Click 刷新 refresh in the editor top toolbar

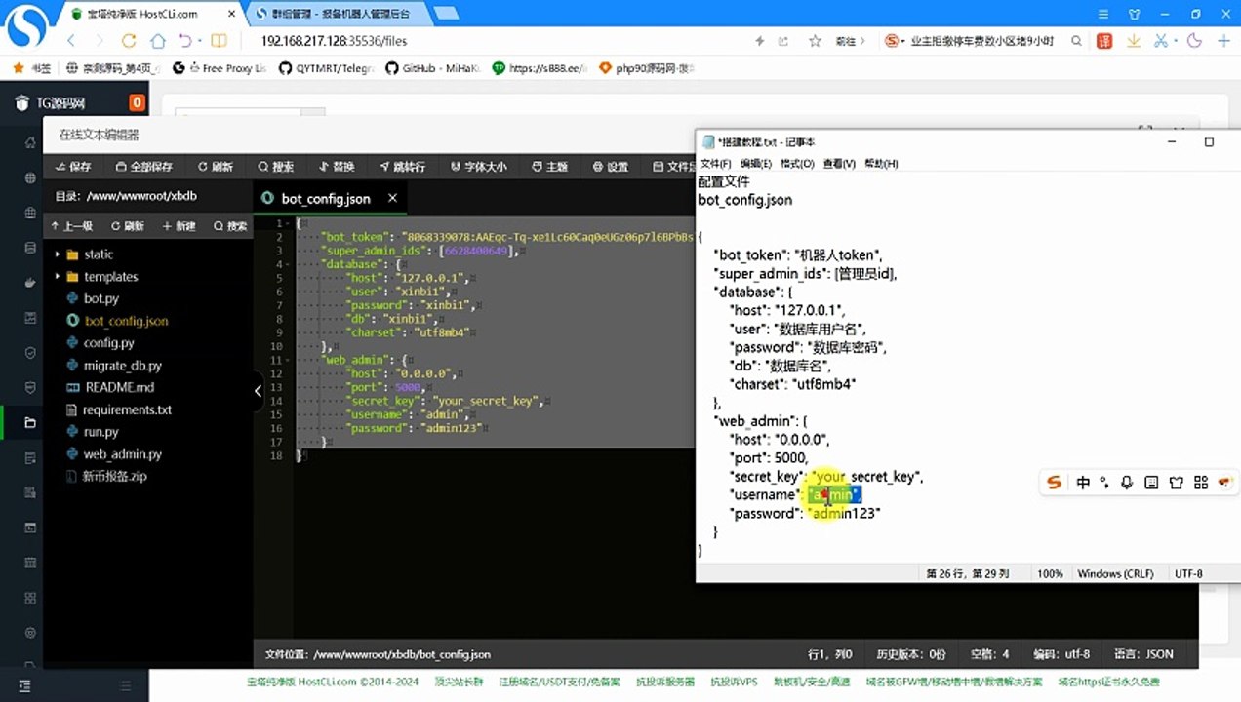click(216, 167)
